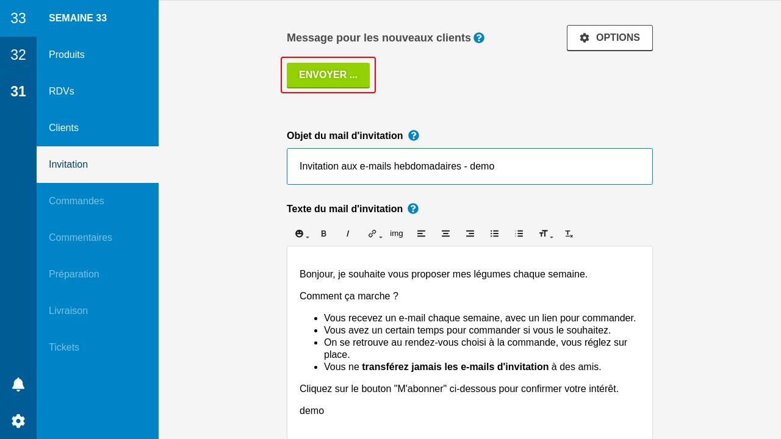This screenshot has width=781, height=439.
Task: Go to the Produits menu
Action: (67, 55)
